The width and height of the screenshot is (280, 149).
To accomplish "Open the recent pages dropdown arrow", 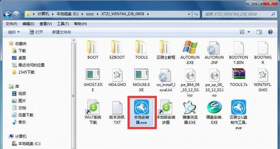I will [22, 14].
